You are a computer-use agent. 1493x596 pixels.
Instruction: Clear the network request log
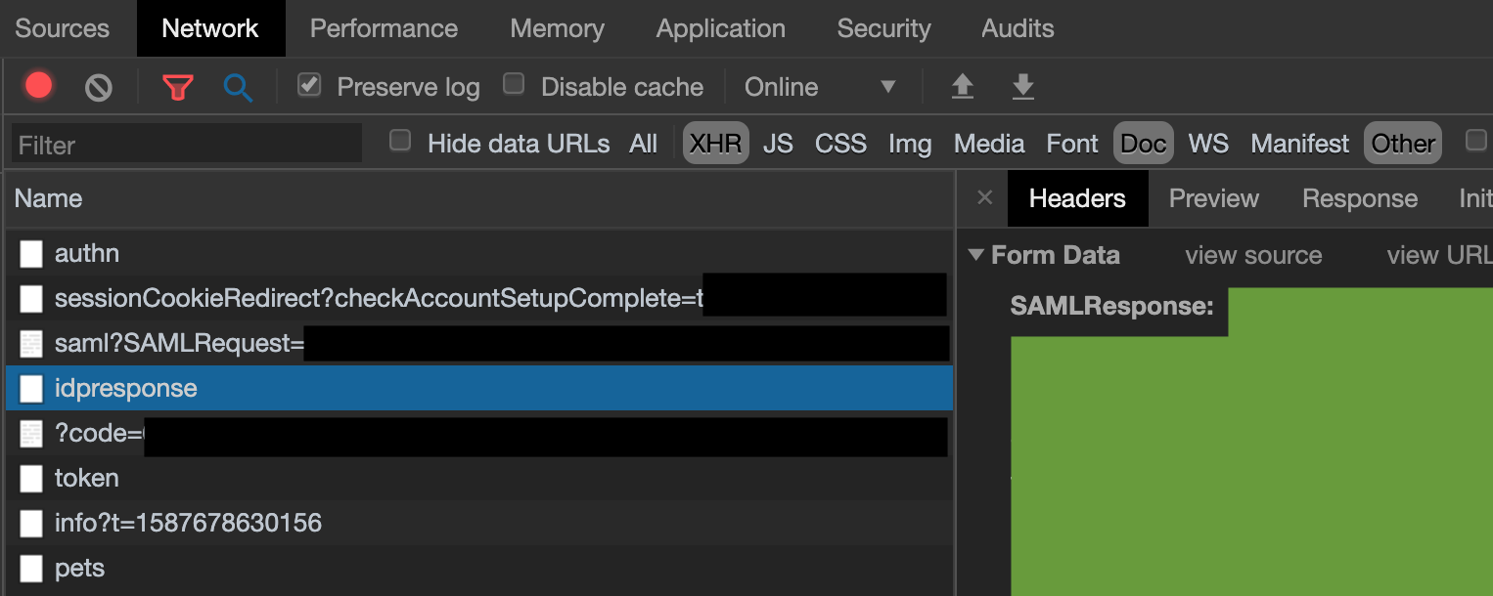97,86
